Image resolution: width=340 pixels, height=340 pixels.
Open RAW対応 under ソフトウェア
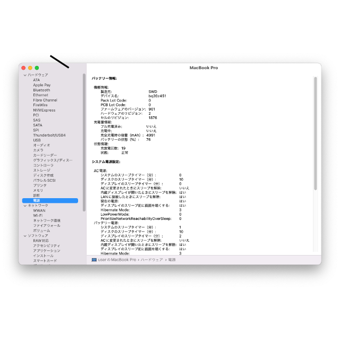tap(41, 241)
